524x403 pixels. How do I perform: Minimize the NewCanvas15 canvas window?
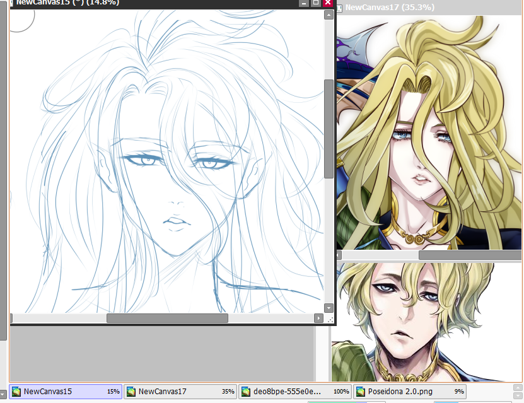(x=303, y=3)
